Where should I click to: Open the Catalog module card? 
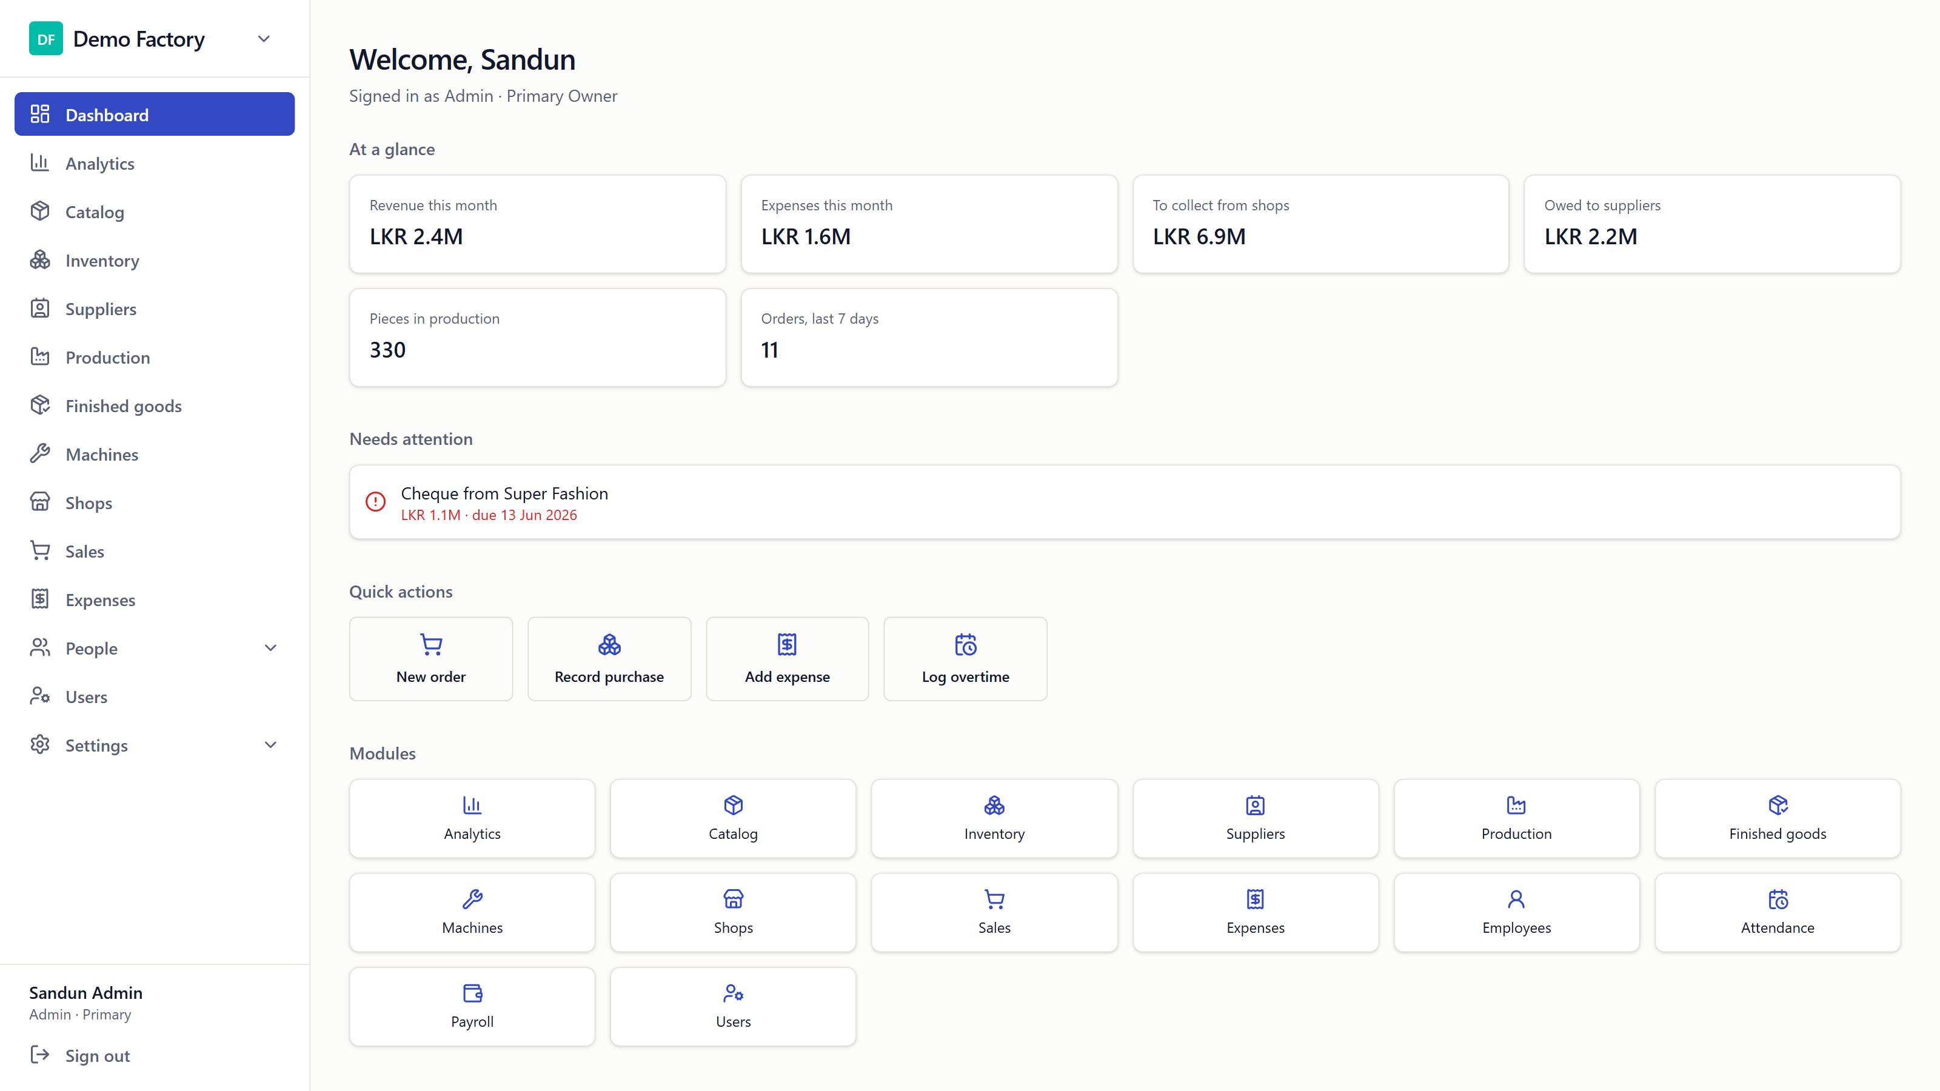point(733,818)
